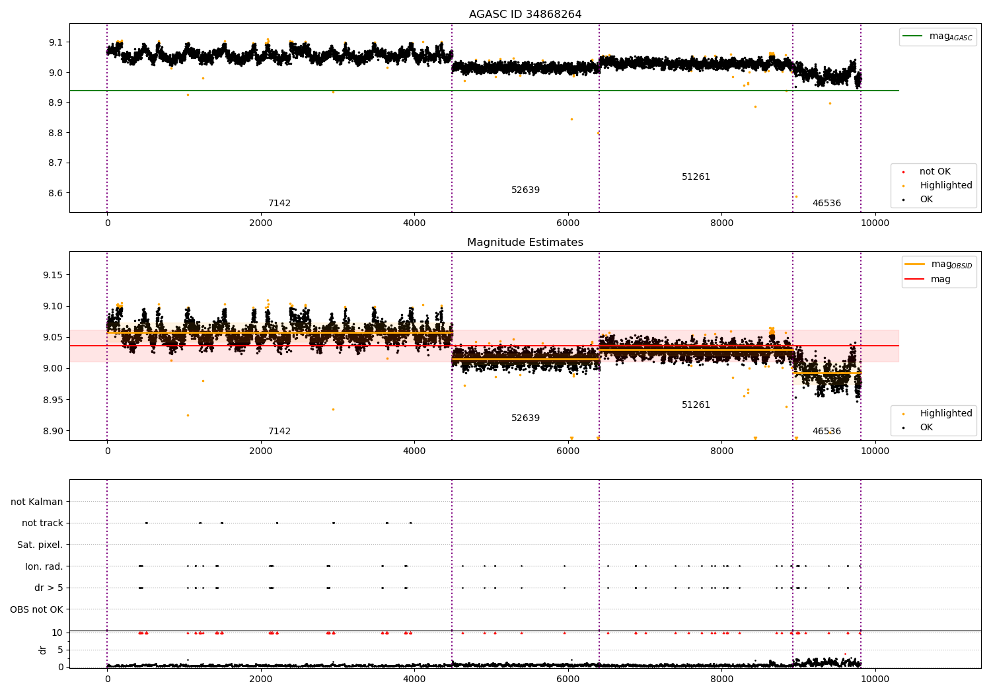Click obsid label 7142 in Magnitude Estimates plot
Screen dimensions: 991x694
tap(279, 432)
